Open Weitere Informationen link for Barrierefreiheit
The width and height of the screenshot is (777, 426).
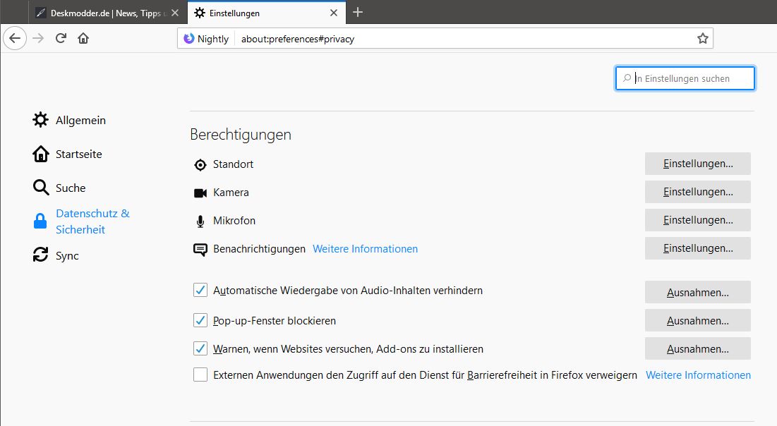click(698, 375)
